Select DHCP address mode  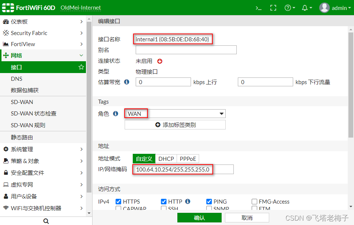(166, 159)
